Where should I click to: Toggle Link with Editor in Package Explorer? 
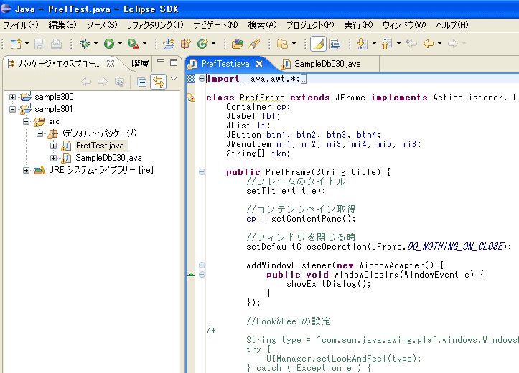pyautogui.click(x=158, y=82)
